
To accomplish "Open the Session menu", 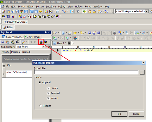I will [x=40, y=7].
